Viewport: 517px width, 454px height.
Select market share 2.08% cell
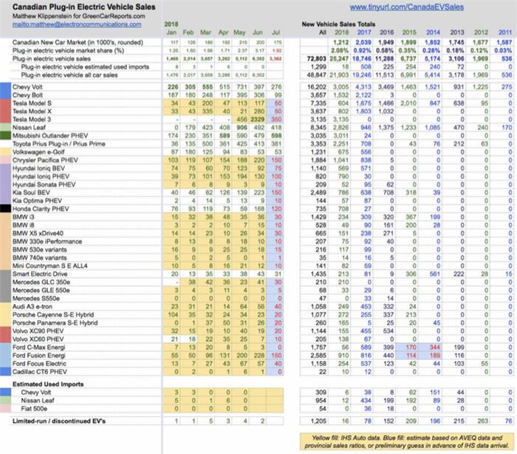pos(340,50)
